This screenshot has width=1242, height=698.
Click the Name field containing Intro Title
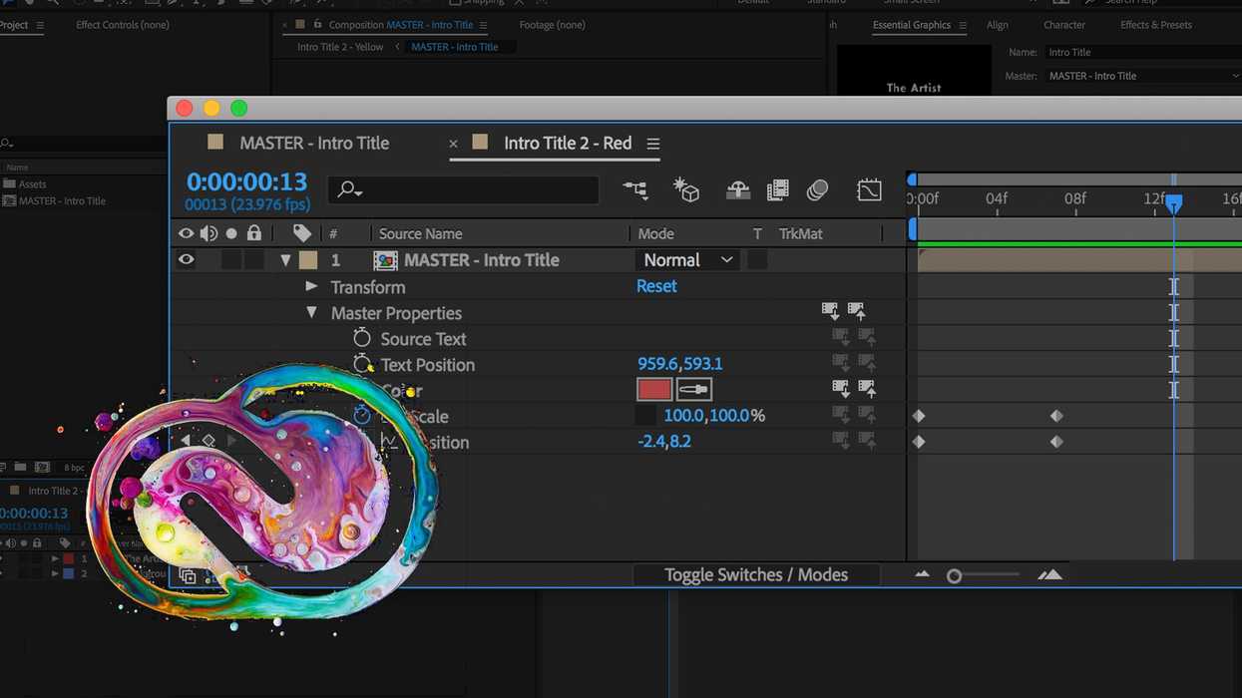click(x=1142, y=52)
